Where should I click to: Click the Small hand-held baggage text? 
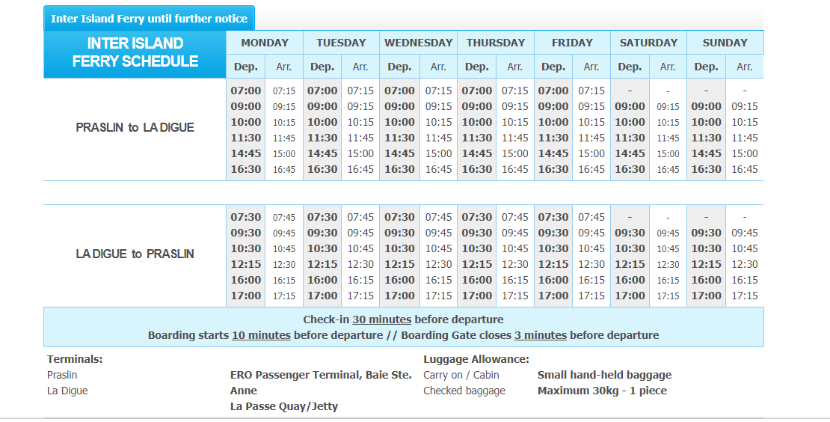pyautogui.click(x=604, y=375)
